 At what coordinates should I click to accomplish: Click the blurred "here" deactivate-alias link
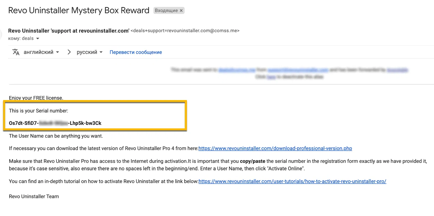click(x=271, y=77)
